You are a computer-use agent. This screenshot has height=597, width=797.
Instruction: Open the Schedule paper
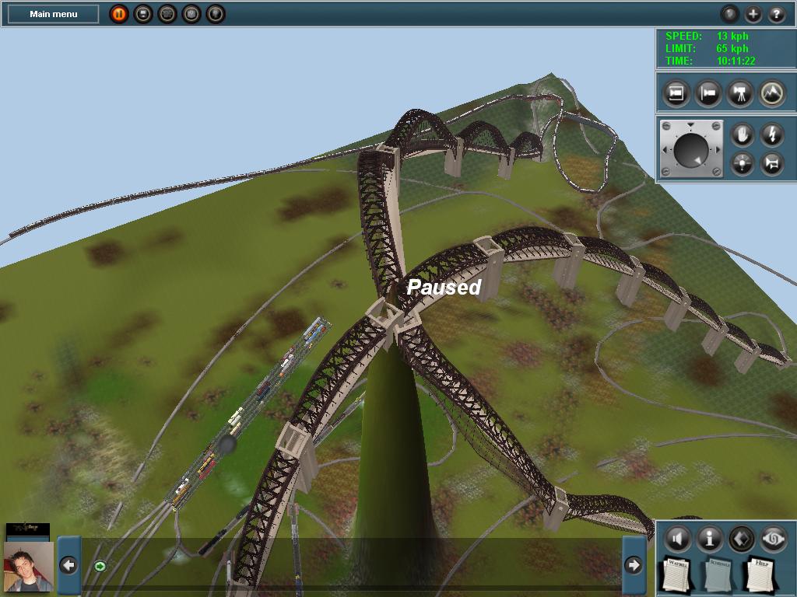pyautogui.click(x=720, y=574)
